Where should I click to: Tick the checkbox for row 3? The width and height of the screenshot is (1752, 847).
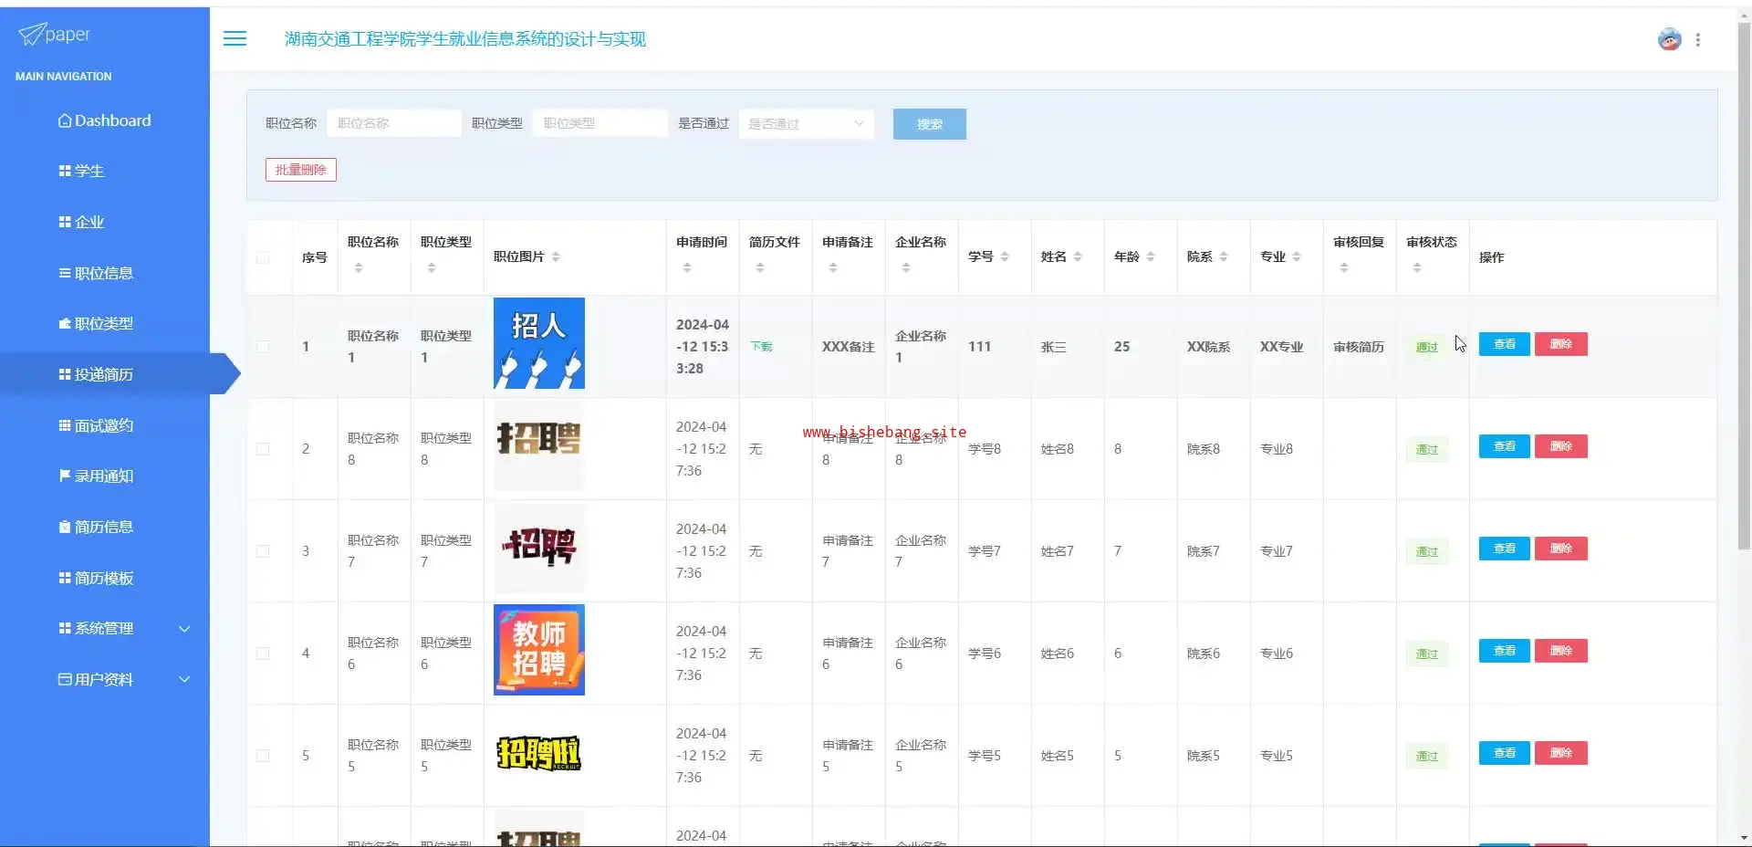[x=263, y=551]
